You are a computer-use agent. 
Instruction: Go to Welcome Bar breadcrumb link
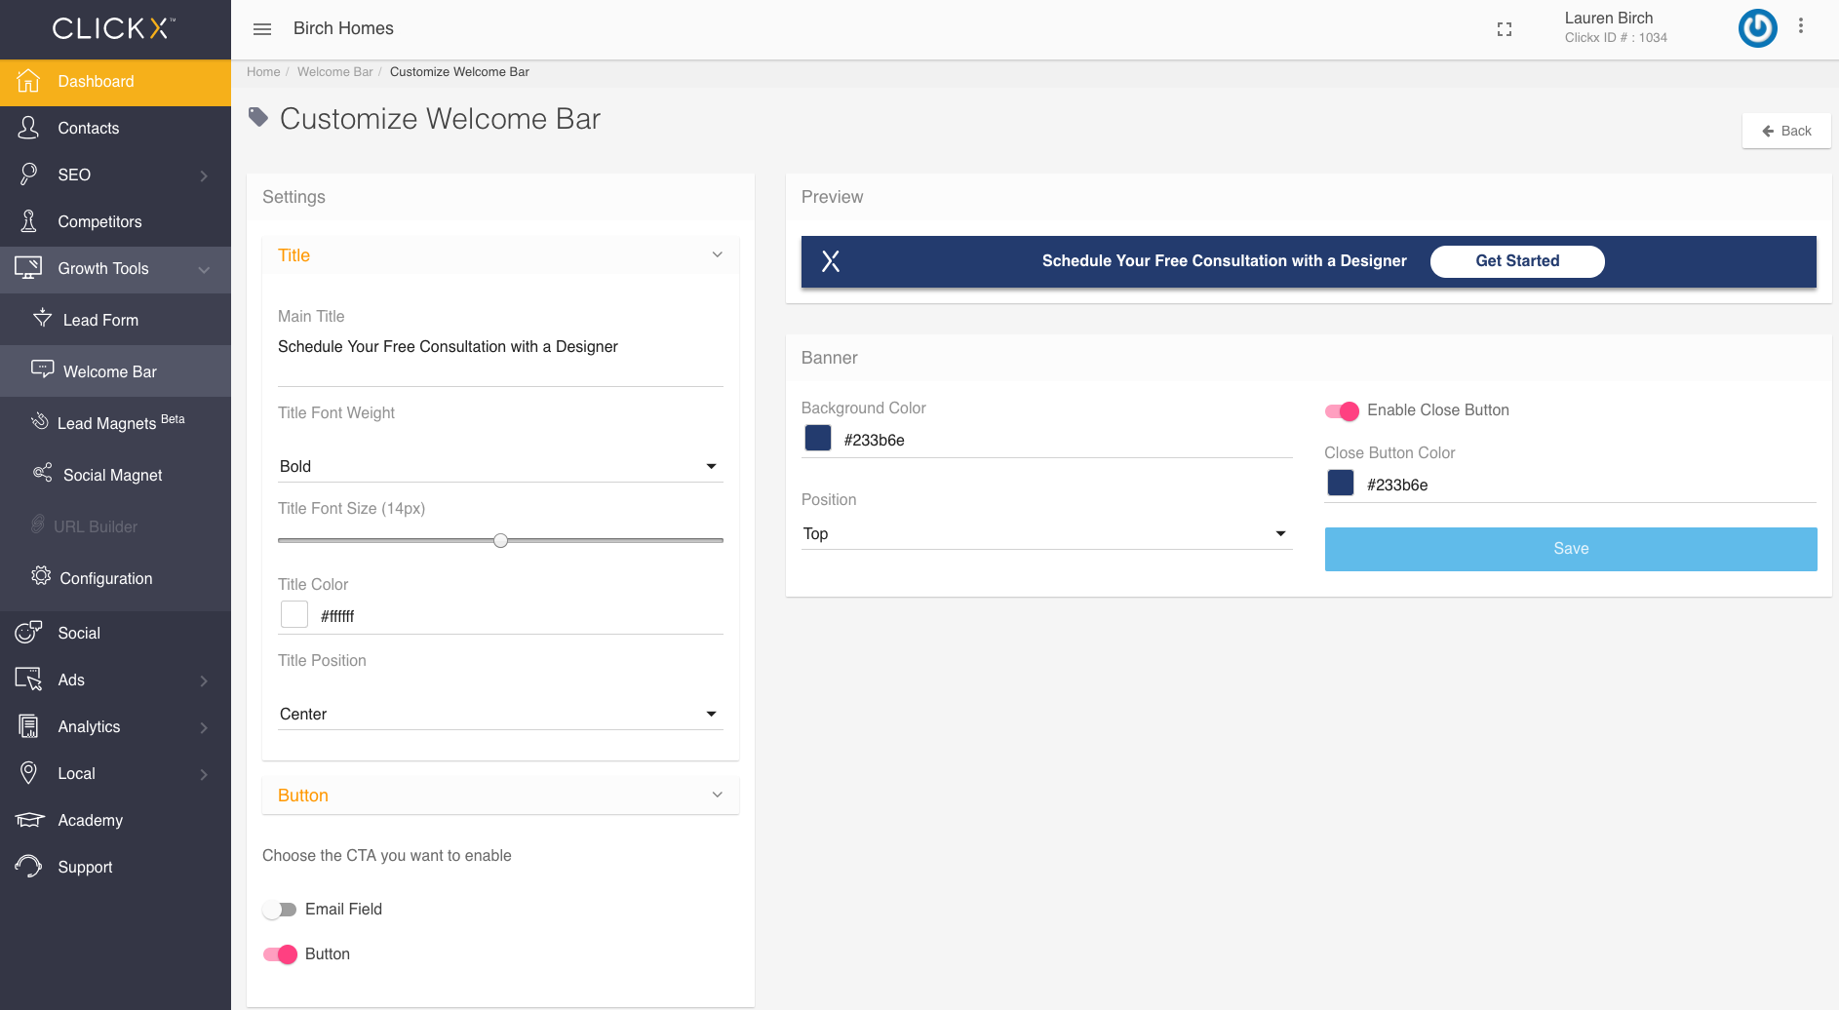pyautogui.click(x=335, y=72)
